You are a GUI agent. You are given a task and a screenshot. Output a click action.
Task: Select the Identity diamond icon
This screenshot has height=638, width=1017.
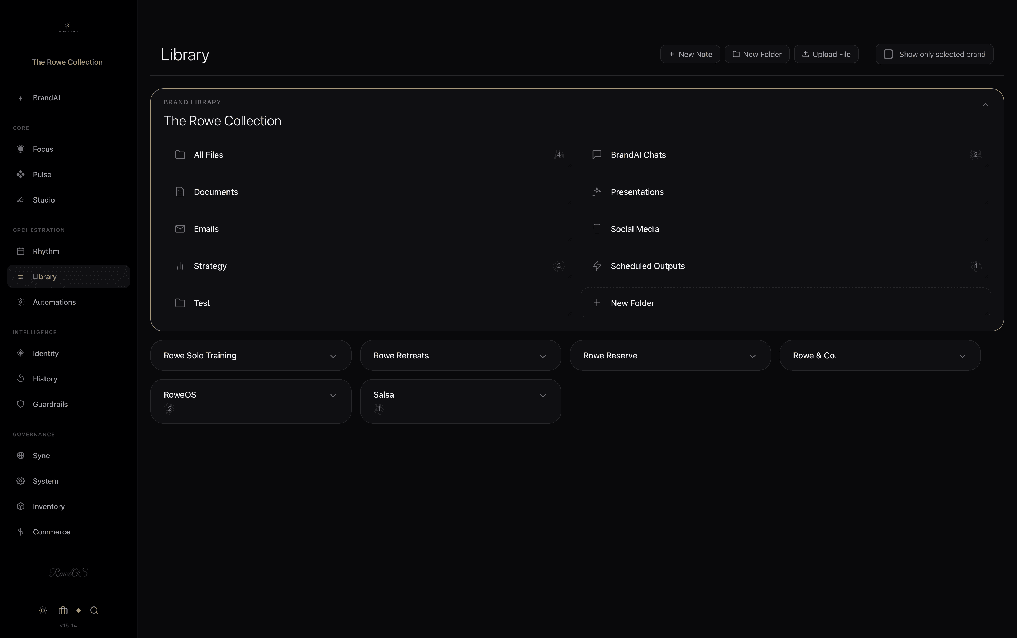(x=21, y=353)
